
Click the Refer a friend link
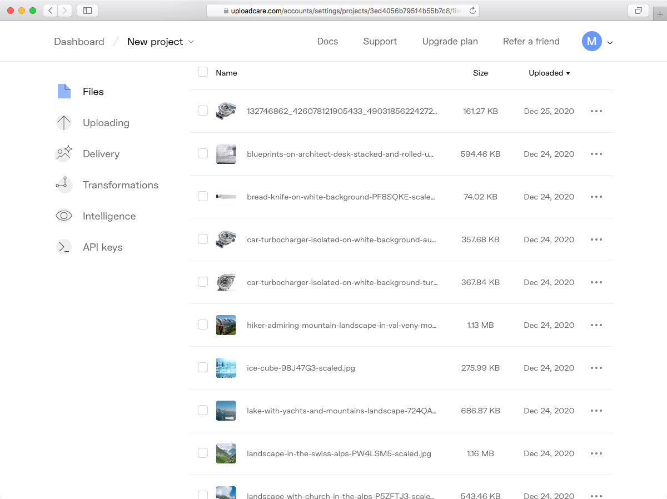(x=531, y=41)
